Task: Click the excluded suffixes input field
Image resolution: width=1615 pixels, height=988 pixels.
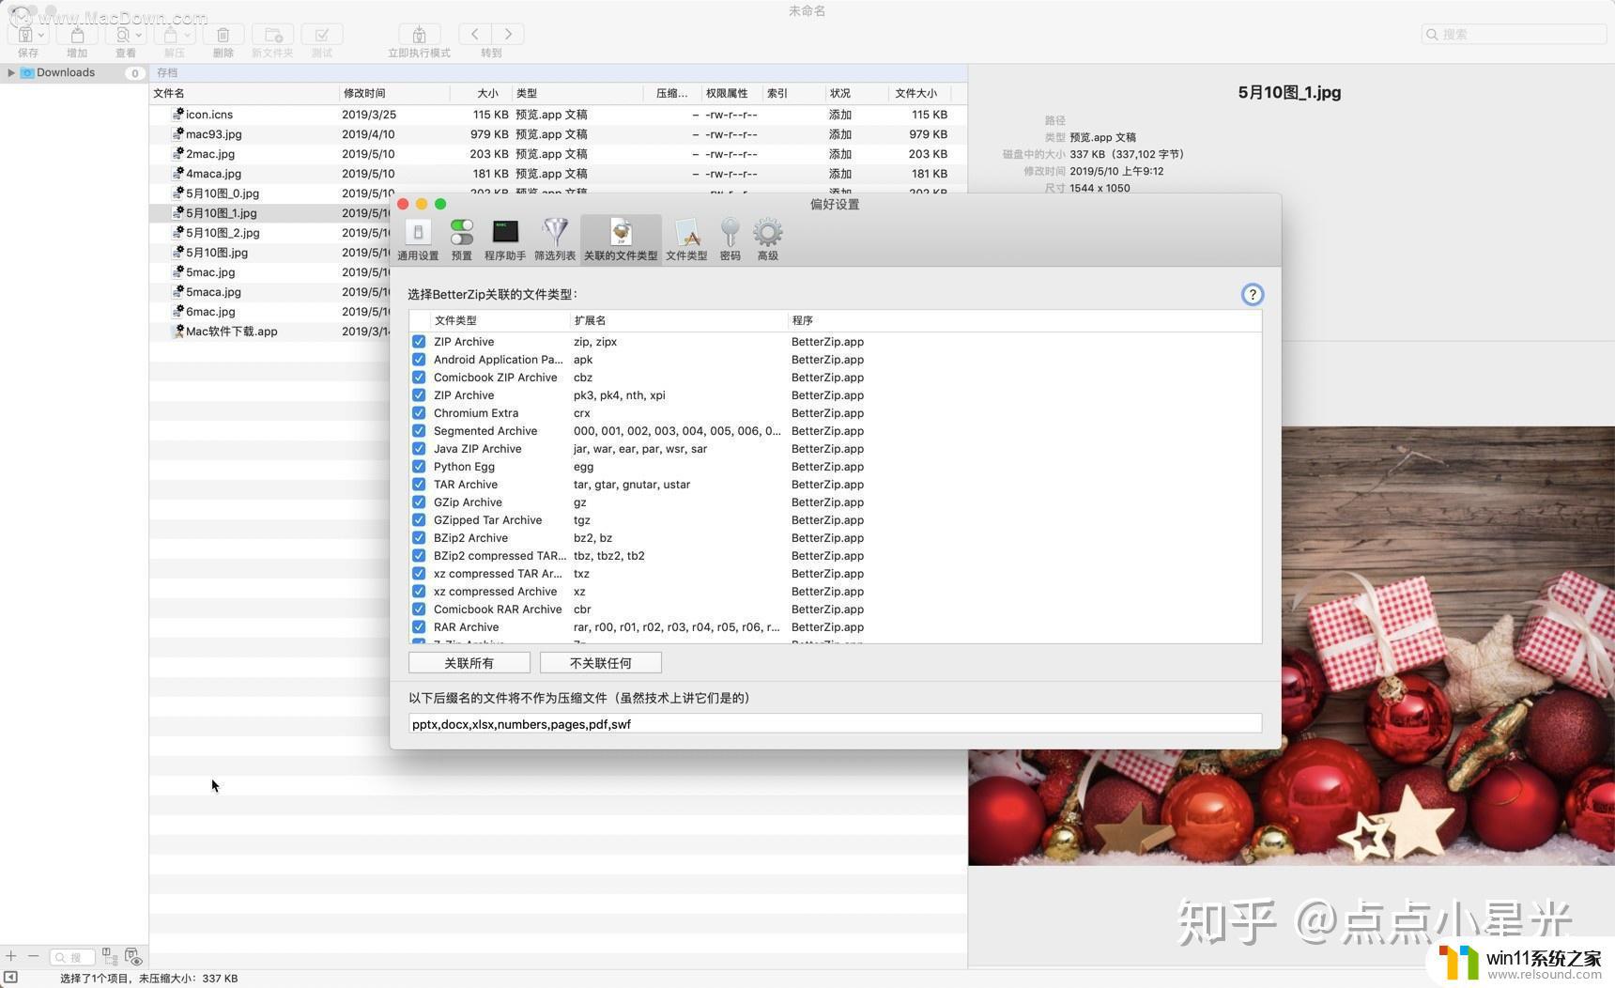Action: click(x=835, y=723)
